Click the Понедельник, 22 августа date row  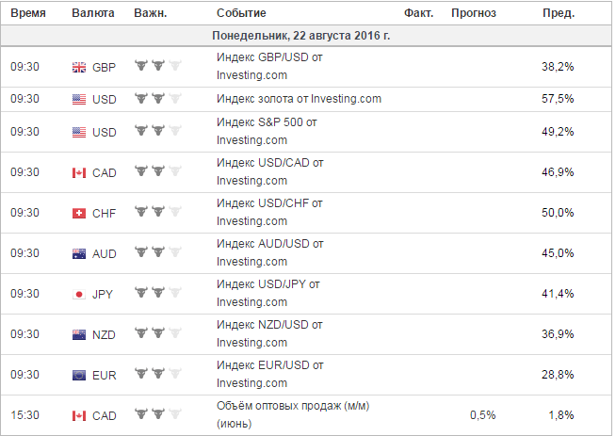pos(306,36)
